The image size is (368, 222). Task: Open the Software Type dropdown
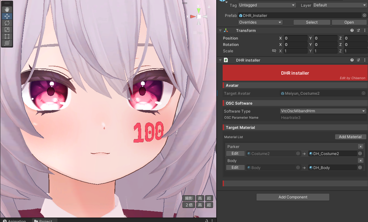click(323, 111)
